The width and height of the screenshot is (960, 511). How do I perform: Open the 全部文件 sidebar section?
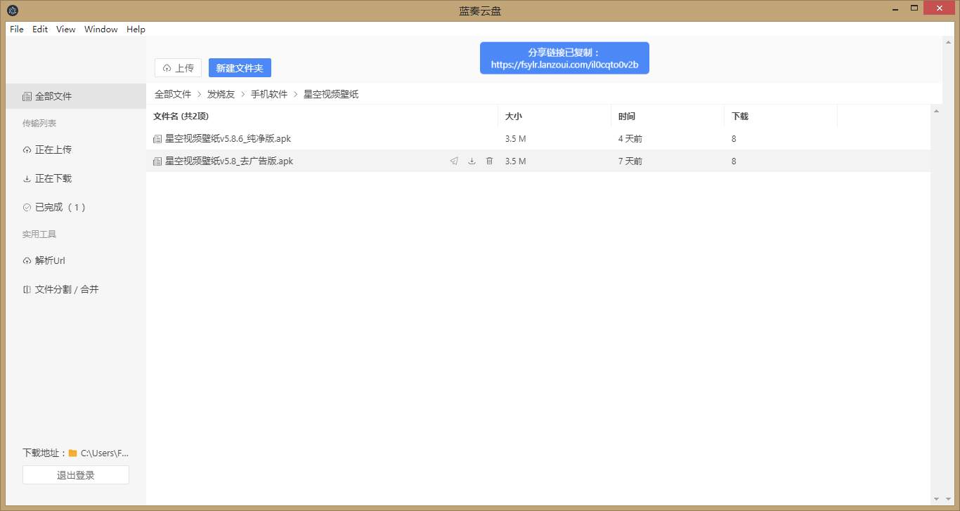pos(76,96)
